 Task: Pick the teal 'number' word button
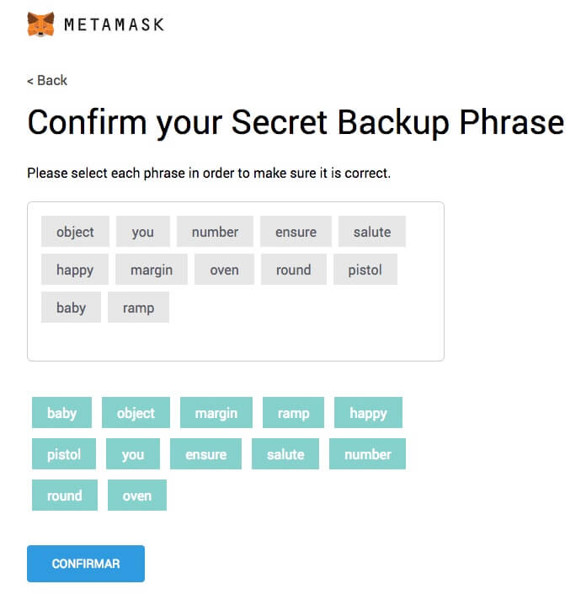368,454
